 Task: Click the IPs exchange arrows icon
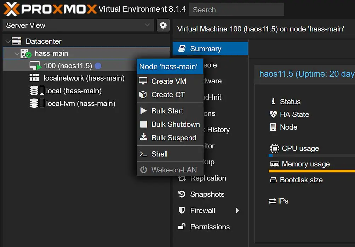(x=273, y=201)
